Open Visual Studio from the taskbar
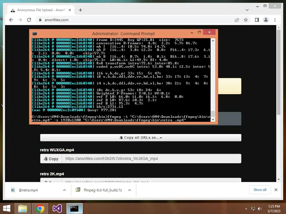The width and height of the screenshot is (286, 214). [x=57, y=208]
